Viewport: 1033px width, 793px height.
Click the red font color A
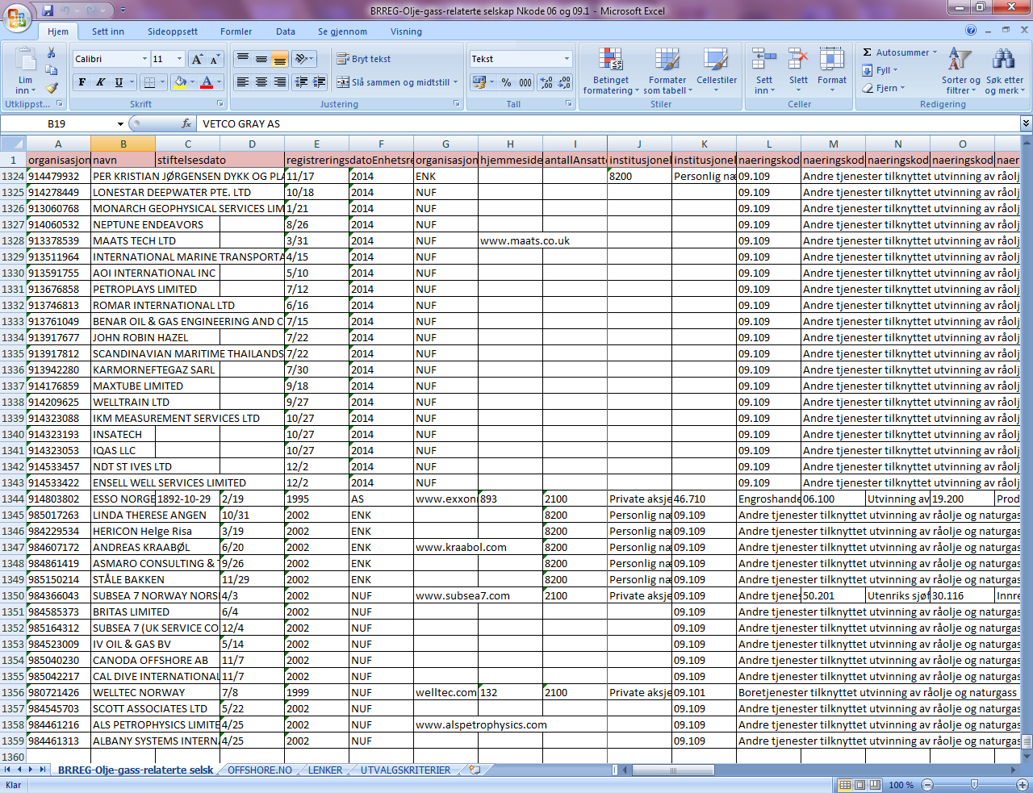(x=207, y=82)
